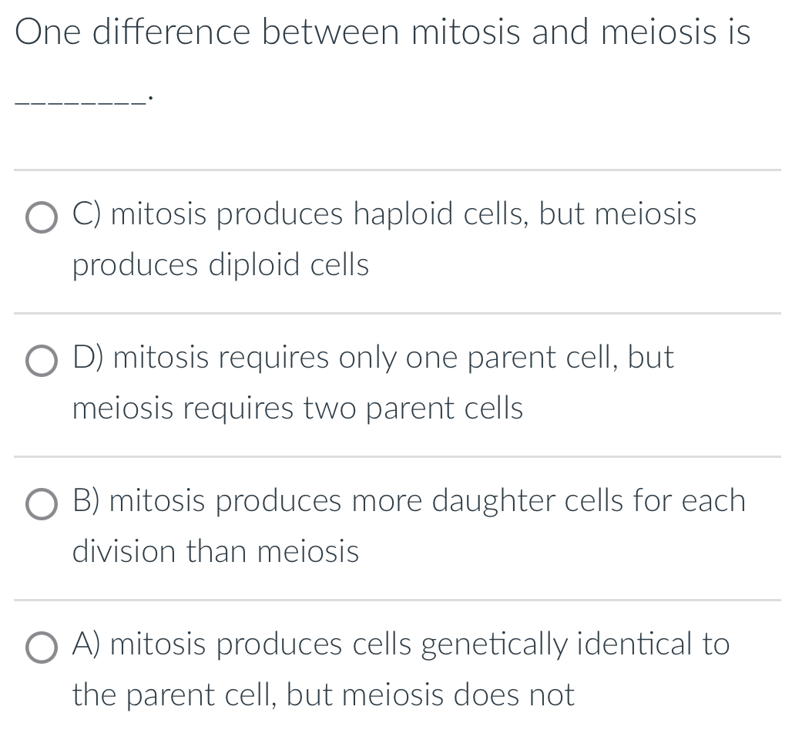Select the radio button for option C
The width and height of the screenshot is (792, 730).
42,218
